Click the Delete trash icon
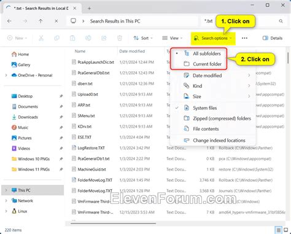The height and width of the screenshot is (234, 291). point(120,38)
